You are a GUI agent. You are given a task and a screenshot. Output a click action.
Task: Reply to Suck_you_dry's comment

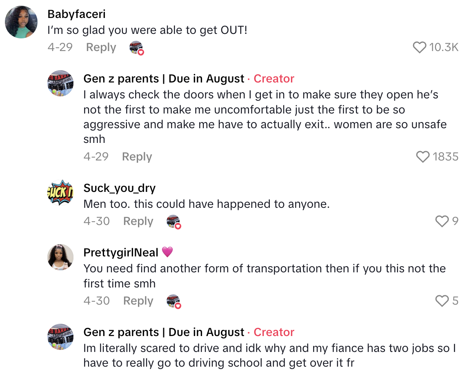coord(138,221)
